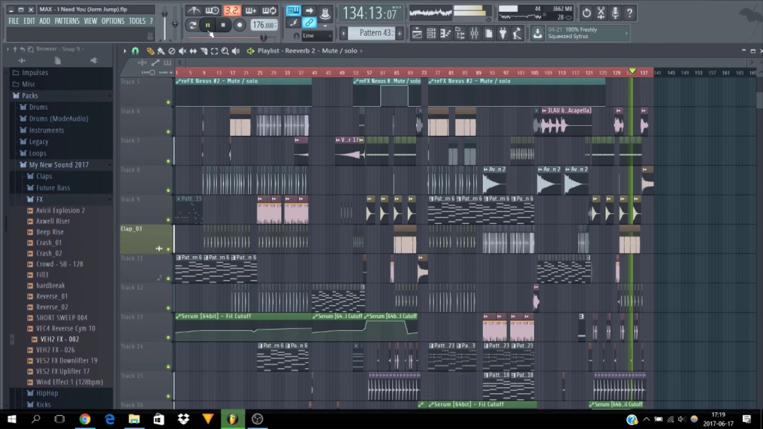Click the 176.000 tempo field
The width and height of the screenshot is (763, 429).
pyautogui.click(x=263, y=25)
